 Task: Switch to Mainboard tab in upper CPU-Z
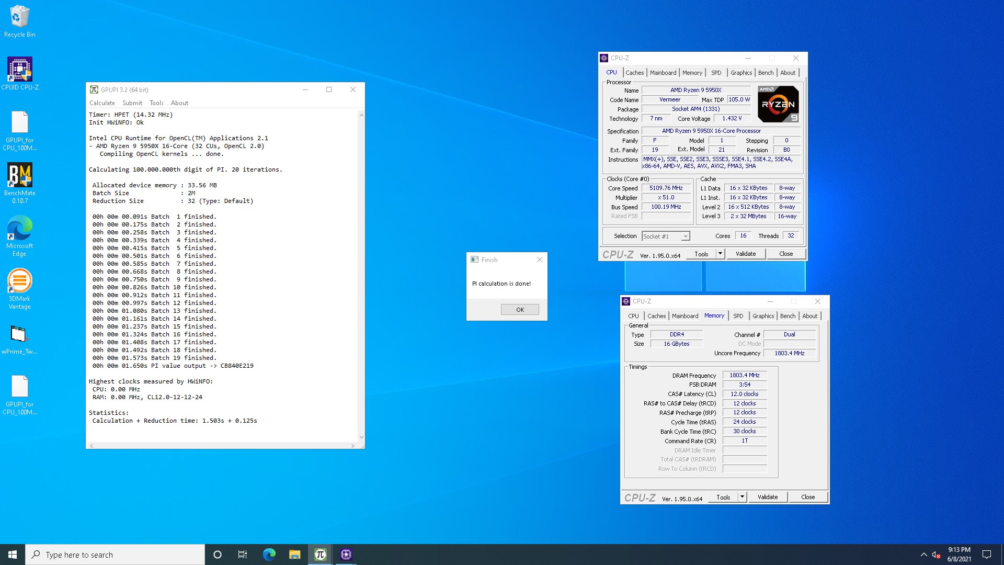[x=663, y=73]
